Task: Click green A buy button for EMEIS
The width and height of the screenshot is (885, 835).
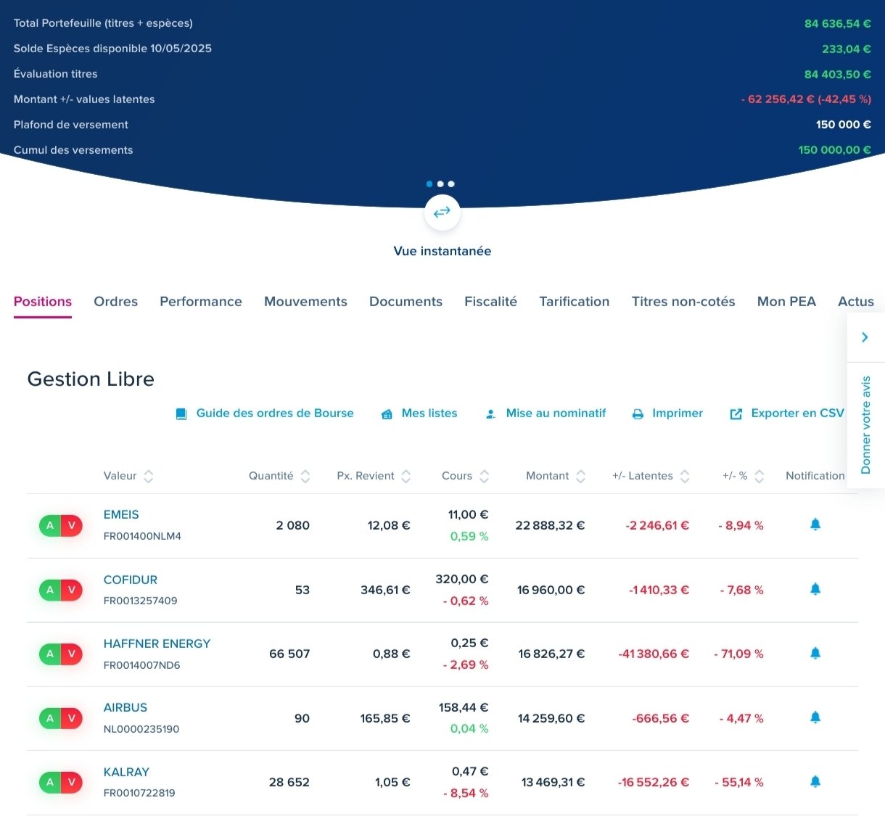Action: (50, 526)
